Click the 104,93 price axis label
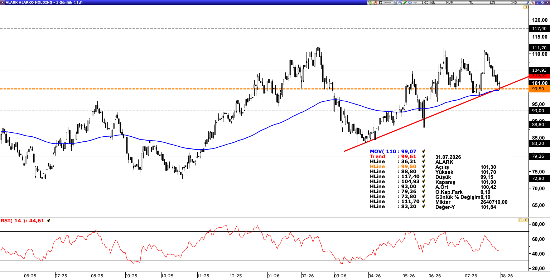 click(539, 70)
